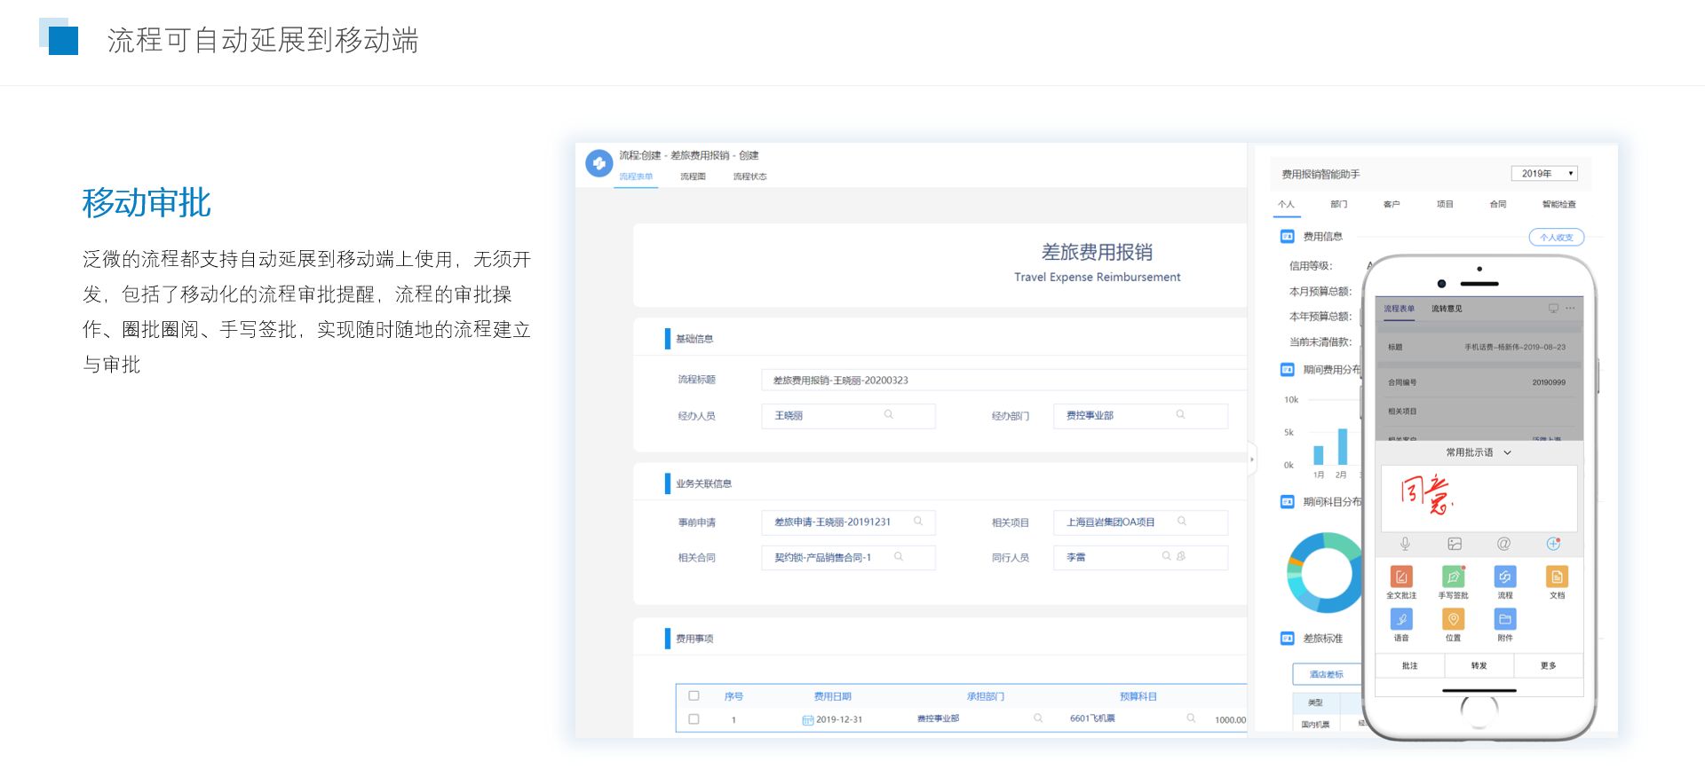Check the checkbox for row 1
Image resolution: width=1705 pixels, height=777 pixels.
click(x=694, y=719)
